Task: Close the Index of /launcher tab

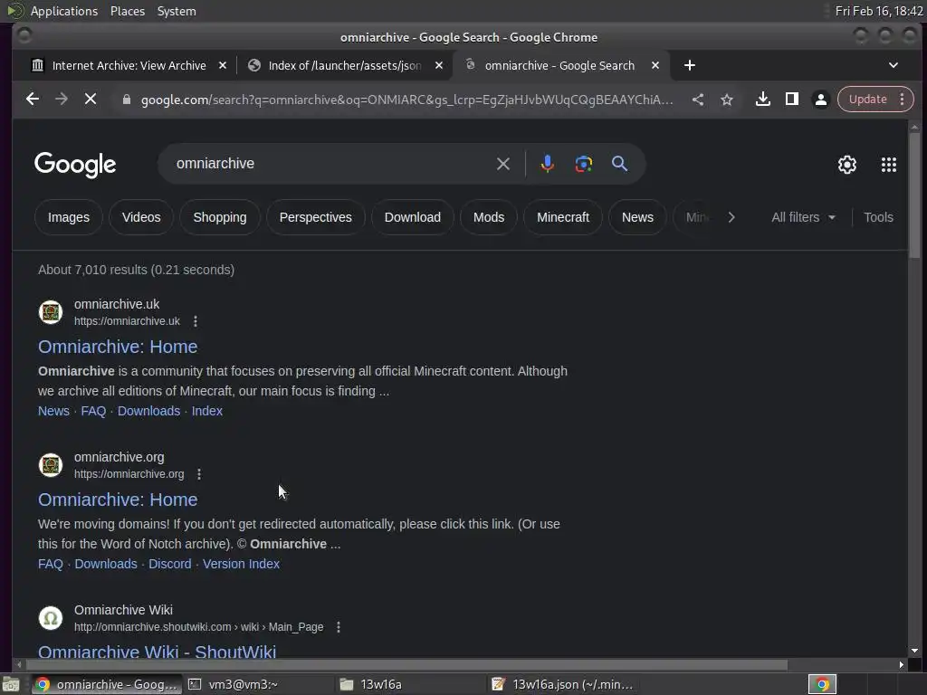Action: [x=439, y=65]
